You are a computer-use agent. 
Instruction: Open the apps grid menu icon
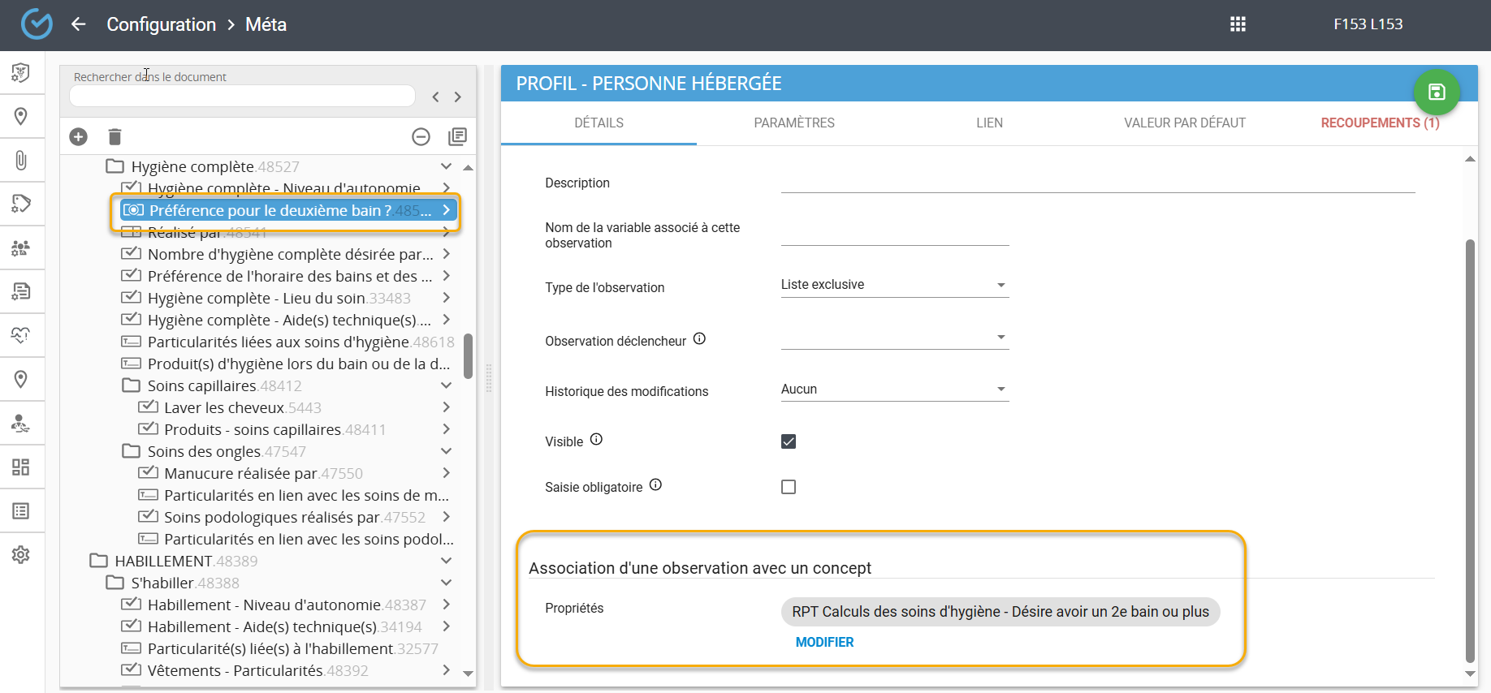1238,24
